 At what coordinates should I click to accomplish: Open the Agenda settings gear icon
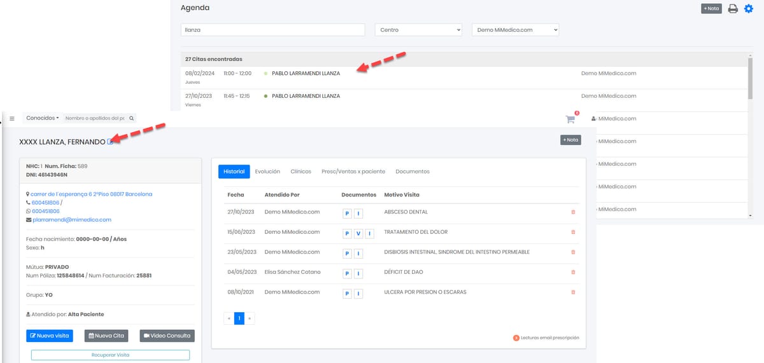tap(749, 9)
